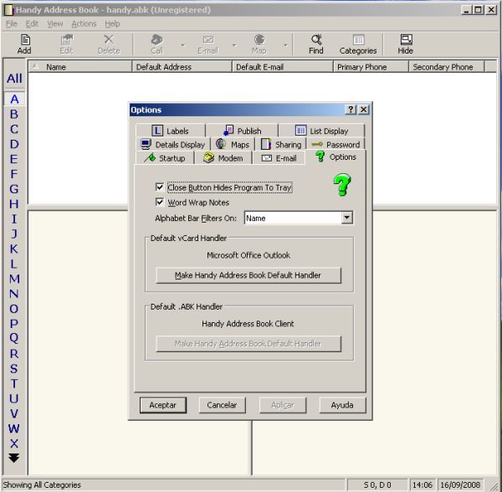Open the Edit menu
This screenshot has height=492, width=502.
point(32,23)
